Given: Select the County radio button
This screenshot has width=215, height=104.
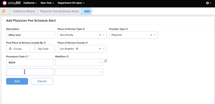Looking at the screenshot, I should 10,49.
